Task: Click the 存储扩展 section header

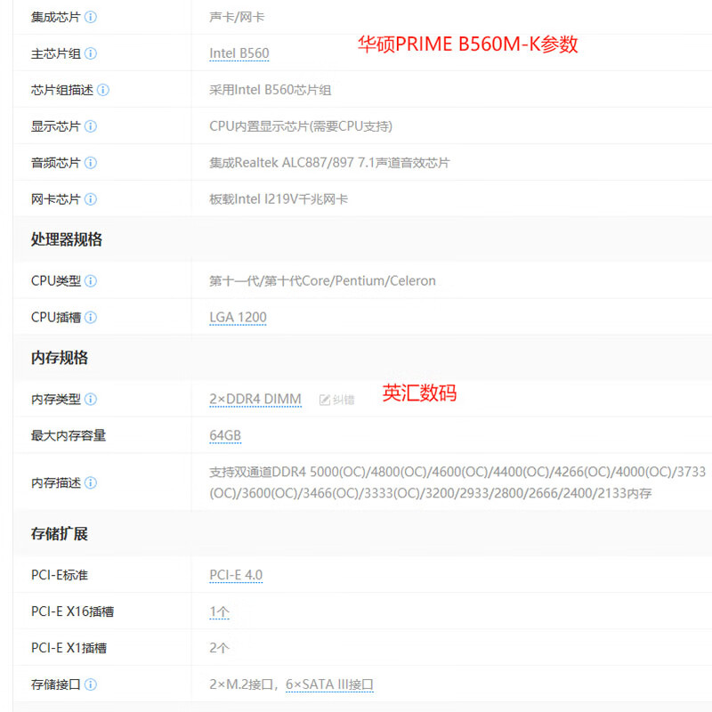Action: click(60, 533)
